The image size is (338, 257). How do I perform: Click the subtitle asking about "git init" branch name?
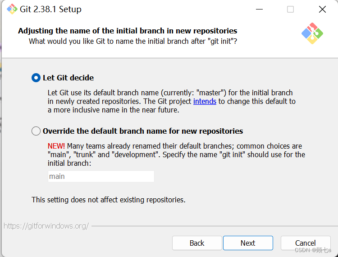point(133,41)
